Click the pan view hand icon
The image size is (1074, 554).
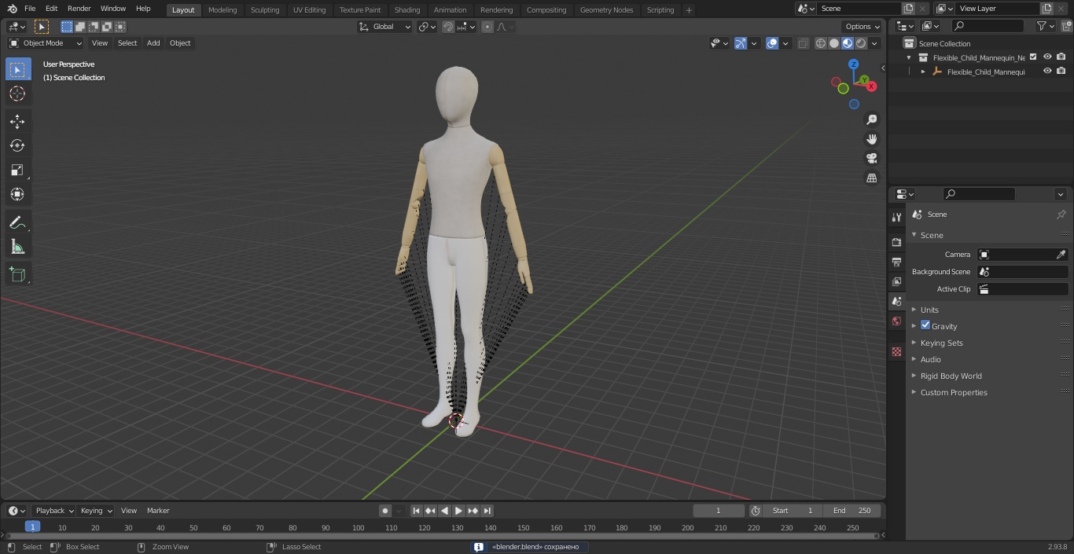[x=871, y=139]
